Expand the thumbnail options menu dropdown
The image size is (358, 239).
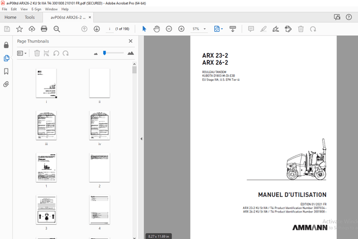pos(22,53)
